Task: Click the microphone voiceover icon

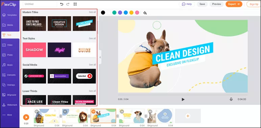Action: point(231,99)
